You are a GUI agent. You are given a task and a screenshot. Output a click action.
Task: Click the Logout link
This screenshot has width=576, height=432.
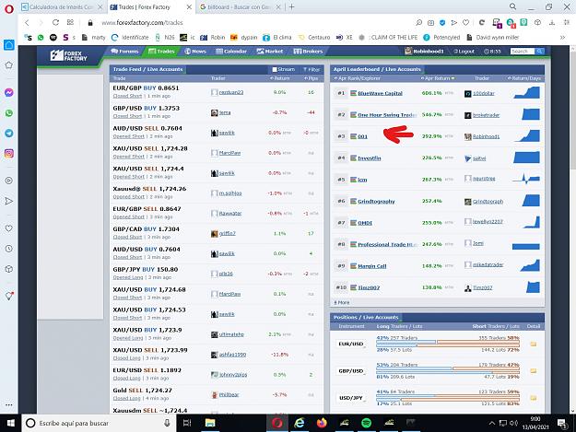tap(464, 52)
